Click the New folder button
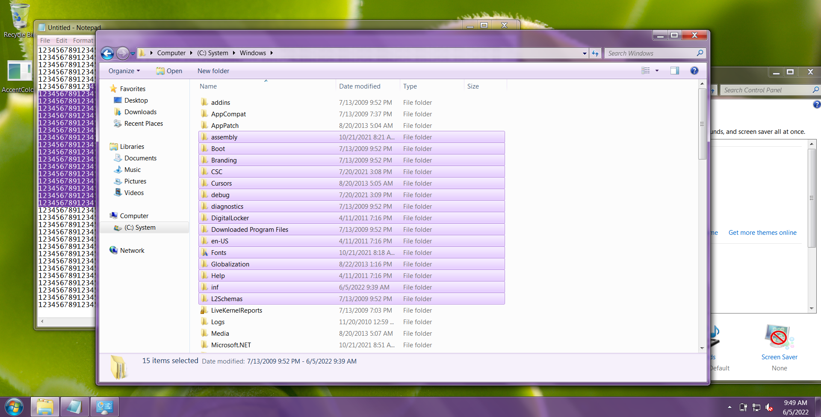821x417 pixels. [x=213, y=71]
